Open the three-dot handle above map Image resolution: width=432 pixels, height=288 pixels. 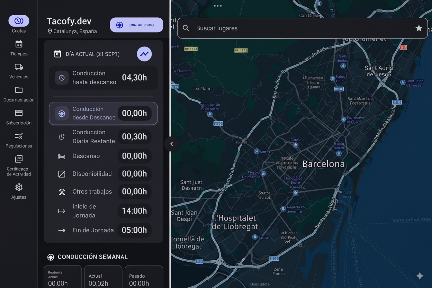click(x=218, y=6)
